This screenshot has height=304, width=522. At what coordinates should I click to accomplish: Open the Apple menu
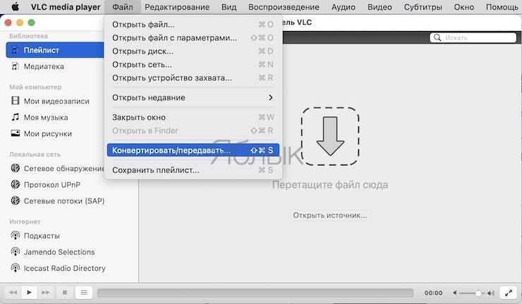click(x=16, y=6)
